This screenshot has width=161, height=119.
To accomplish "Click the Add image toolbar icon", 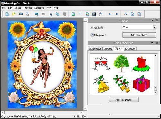I will (x=73, y=14).
